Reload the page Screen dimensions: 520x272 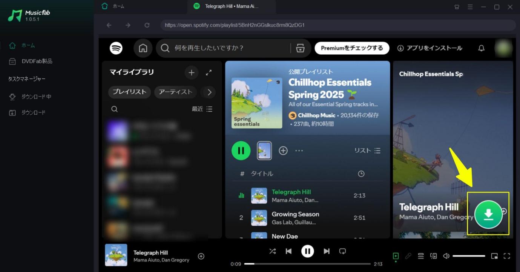[x=147, y=25]
